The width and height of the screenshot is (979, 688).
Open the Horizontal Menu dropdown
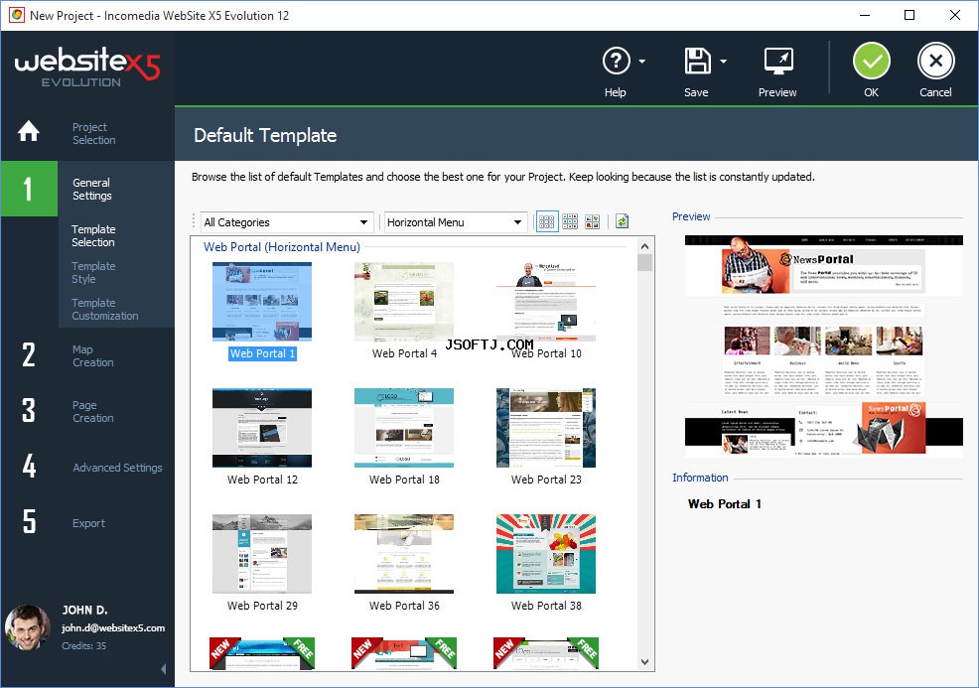coord(455,222)
